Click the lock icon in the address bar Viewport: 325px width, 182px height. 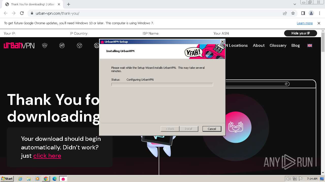click(32, 13)
